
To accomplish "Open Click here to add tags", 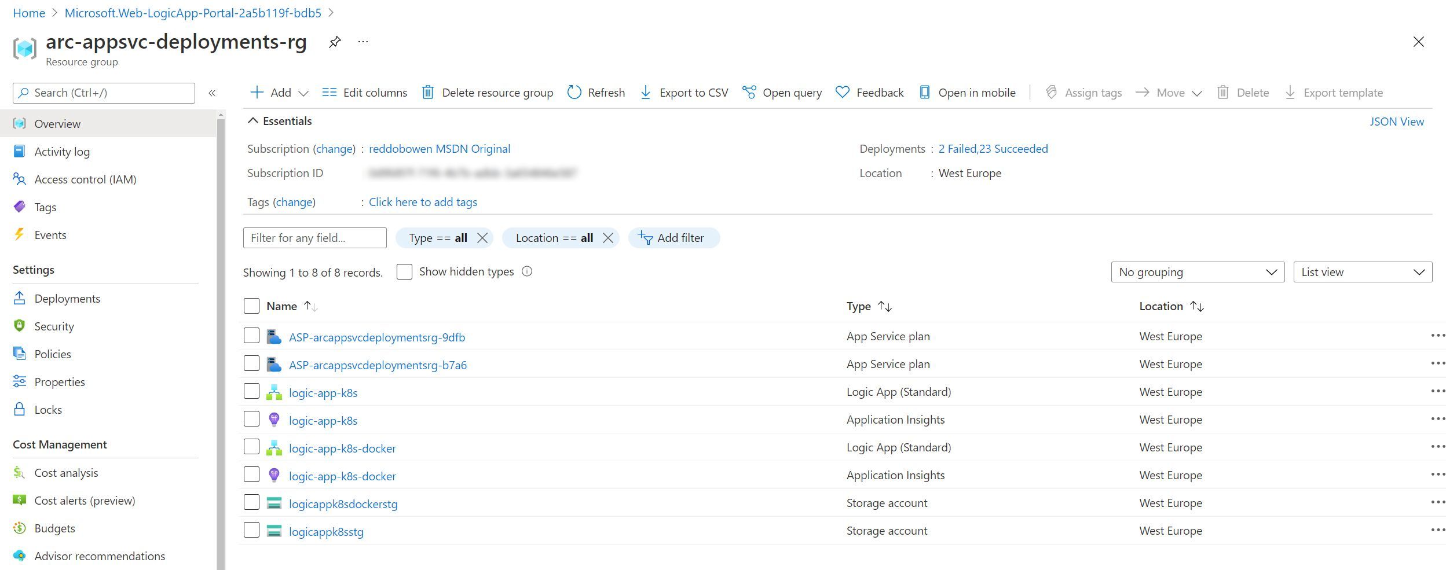I will pos(423,202).
